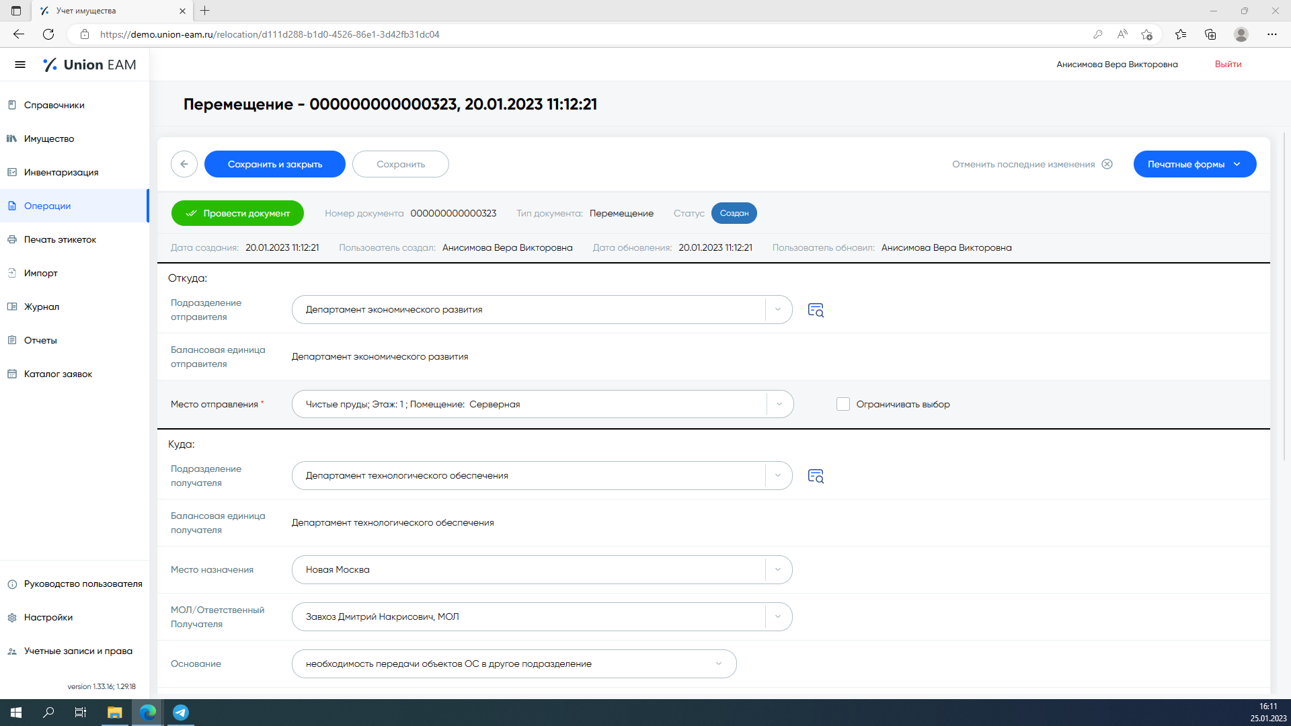
Task: Click Учетные записи и права icon
Action: pos(12,651)
